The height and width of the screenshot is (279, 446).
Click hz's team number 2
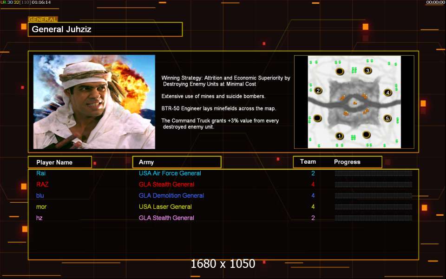(x=313, y=218)
